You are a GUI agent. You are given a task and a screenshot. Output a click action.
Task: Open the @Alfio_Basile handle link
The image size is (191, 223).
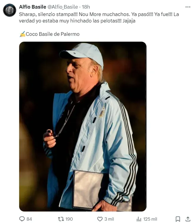tap(63, 7)
